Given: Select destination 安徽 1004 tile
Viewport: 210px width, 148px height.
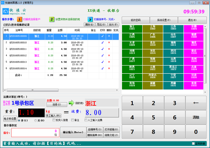Looking at the screenshot, I should coord(194,29).
